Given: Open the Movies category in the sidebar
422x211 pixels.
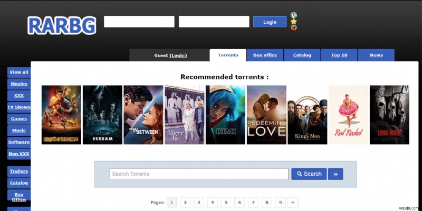Looking at the screenshot, I should coord(19,84).
